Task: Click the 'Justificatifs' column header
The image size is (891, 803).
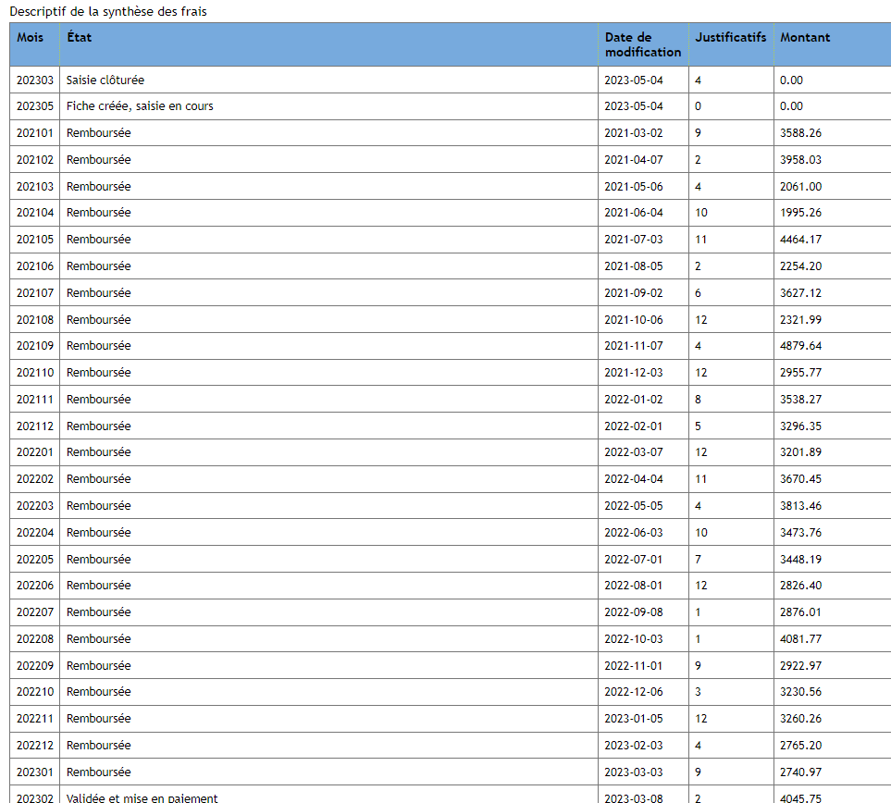Action: (x=731, y=44)
